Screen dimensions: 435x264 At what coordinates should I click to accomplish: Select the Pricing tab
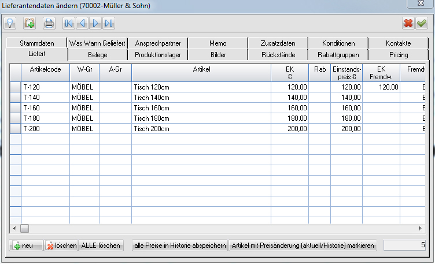tap(399, 55)
